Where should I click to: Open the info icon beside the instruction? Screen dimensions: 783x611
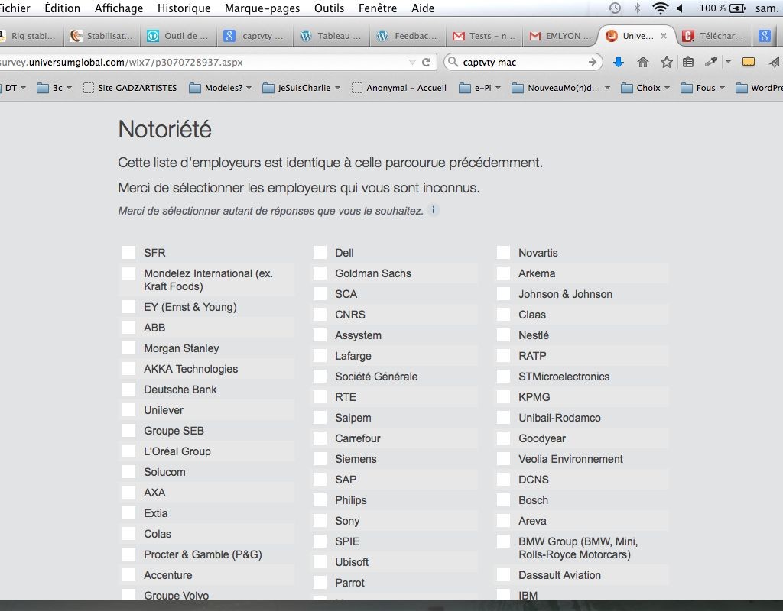point(434,210)
